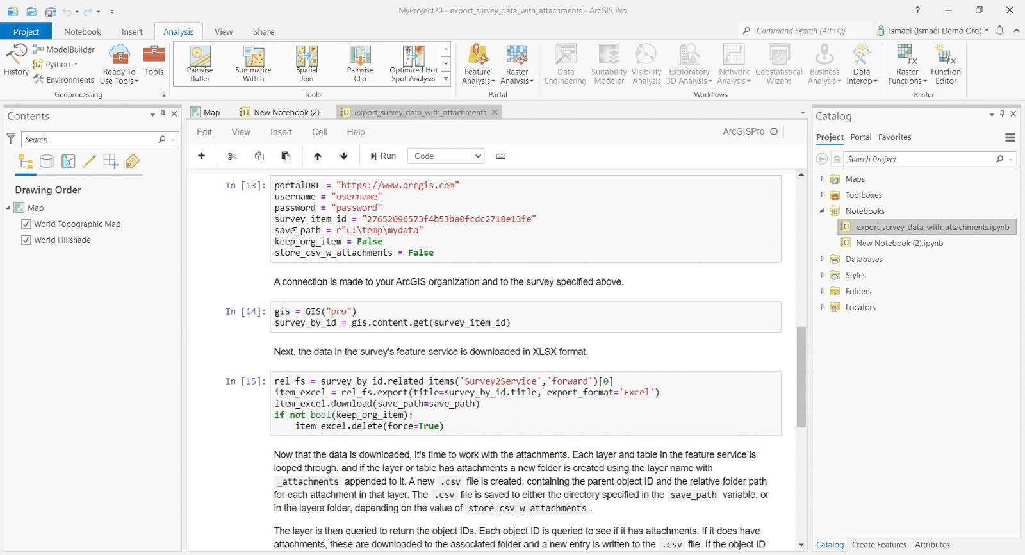Switch Contents to List By Labeling
Viewport: 1025px width, 555px height.
click(133, 162)
